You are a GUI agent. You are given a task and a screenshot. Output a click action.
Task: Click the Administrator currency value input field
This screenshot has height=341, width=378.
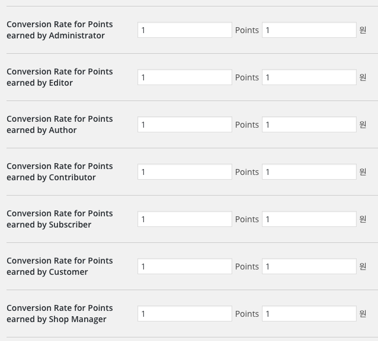[x=309, y=30]
